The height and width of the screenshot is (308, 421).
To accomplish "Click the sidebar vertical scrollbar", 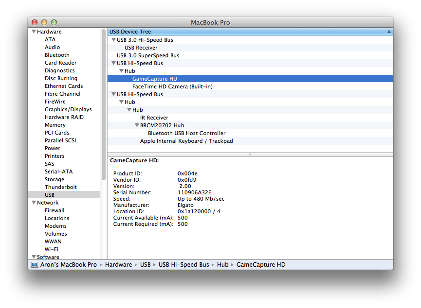I will (x=104, y=104).
